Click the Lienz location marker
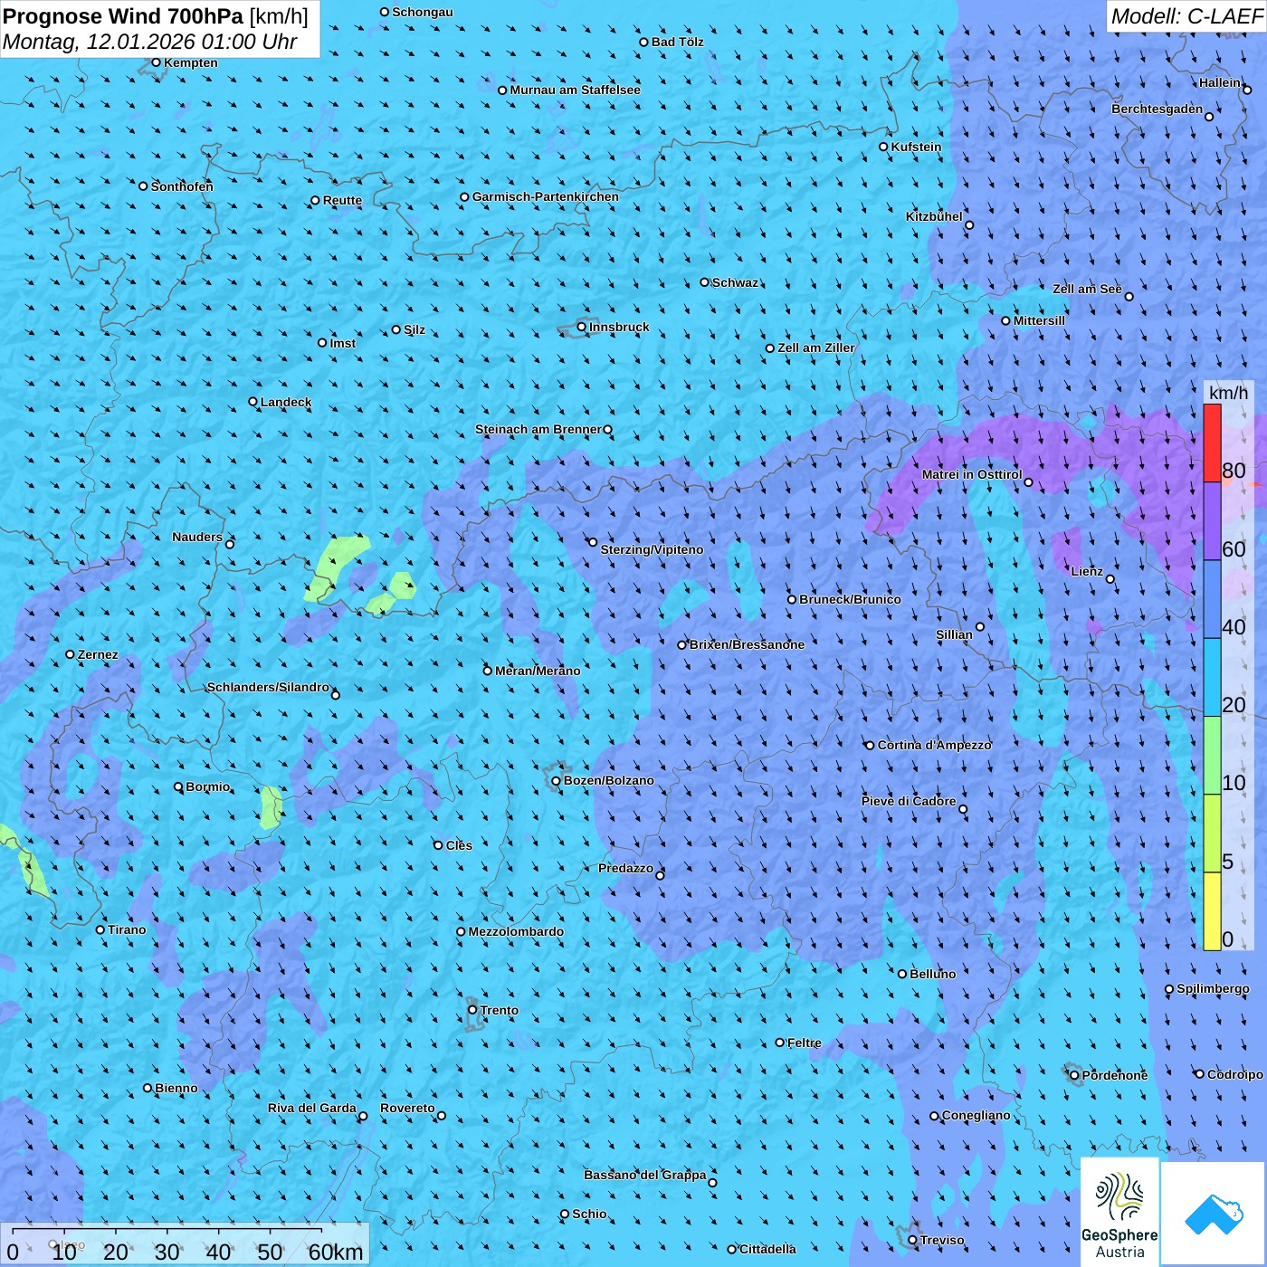The width and height of the screenshot is (1267, 1267). pos(1110,579)
